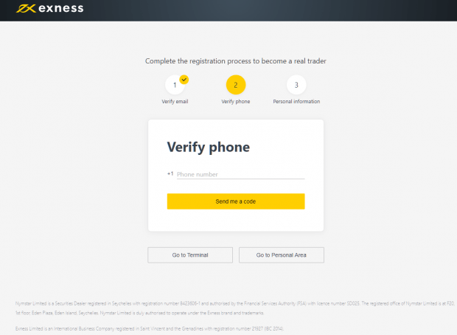Click the yellow checkmark badge on step 1
The image size is (457, 335).
(x=184, y=79)
